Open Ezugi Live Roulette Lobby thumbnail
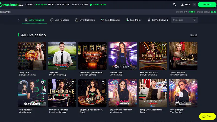217x122 pixels. (x=92, y=93)
